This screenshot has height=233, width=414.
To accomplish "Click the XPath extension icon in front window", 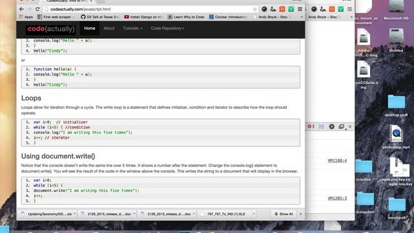I will [273, 9].
